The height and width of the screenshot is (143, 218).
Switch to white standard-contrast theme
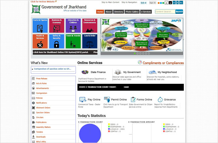[166, 3]
